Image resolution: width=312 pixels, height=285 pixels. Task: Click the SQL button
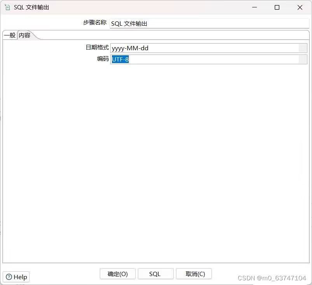point(155,274)
